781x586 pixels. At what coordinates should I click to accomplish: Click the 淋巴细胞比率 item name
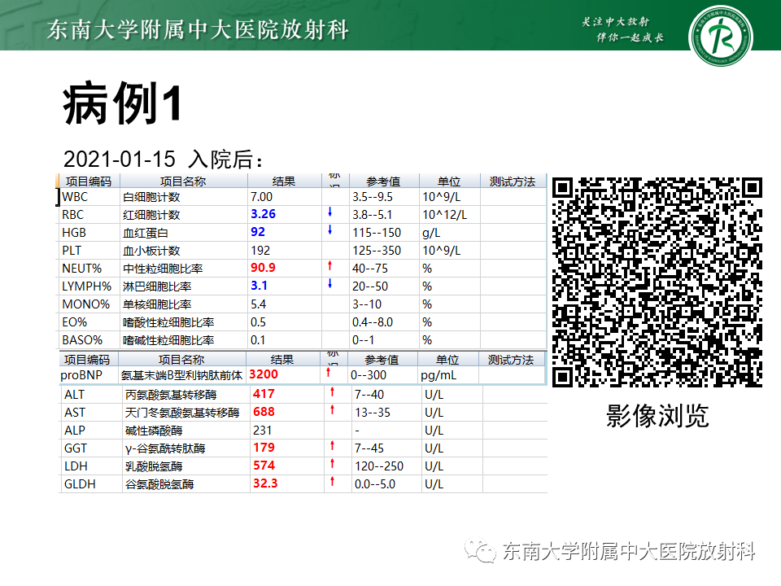coord(157,287)
